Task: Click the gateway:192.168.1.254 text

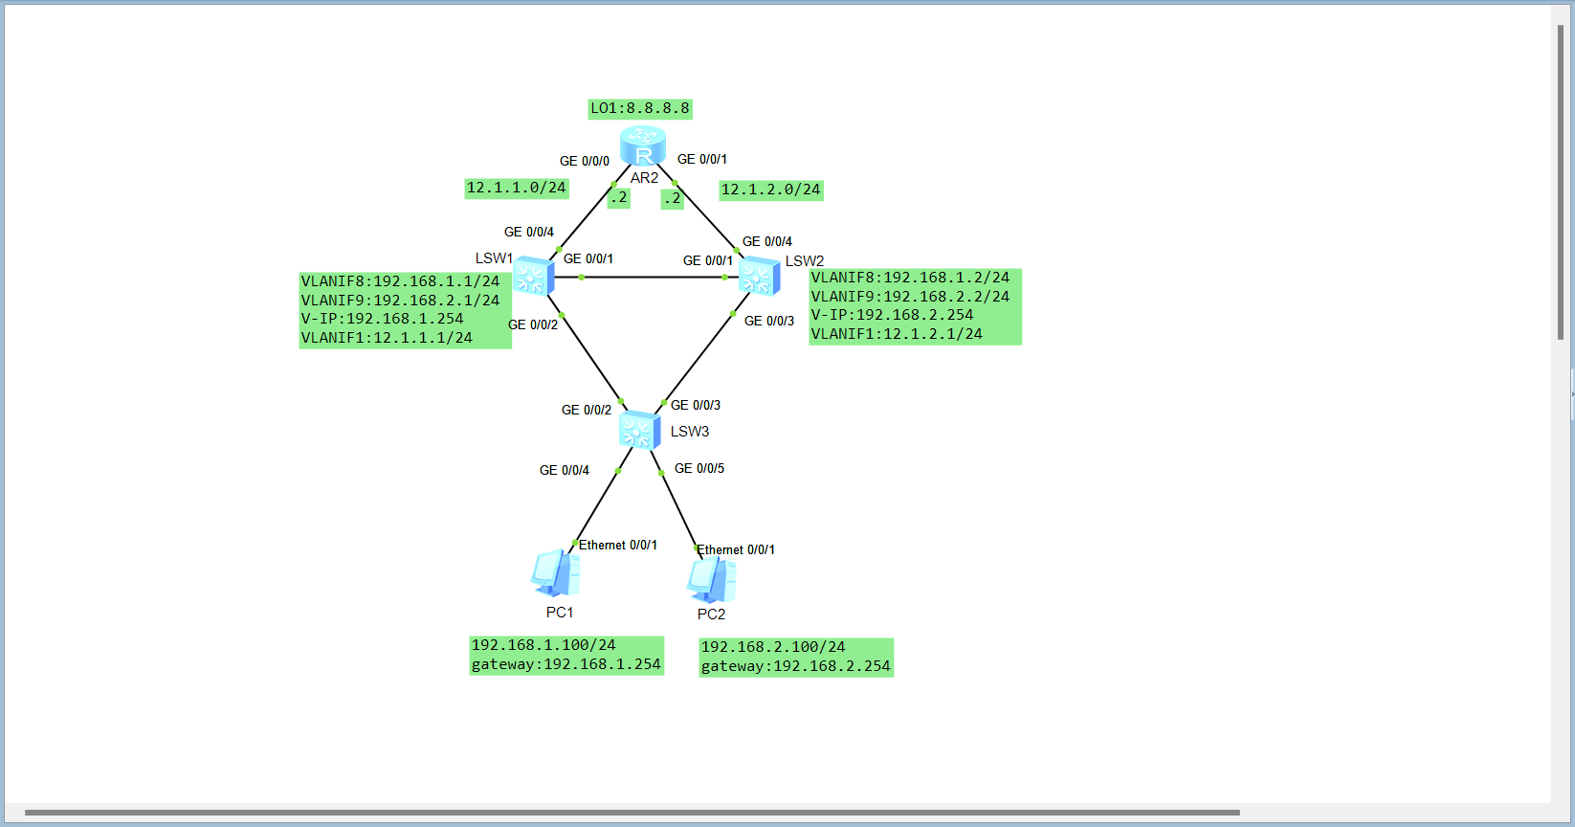Action: pyautogui.click(x=566, y=664)
